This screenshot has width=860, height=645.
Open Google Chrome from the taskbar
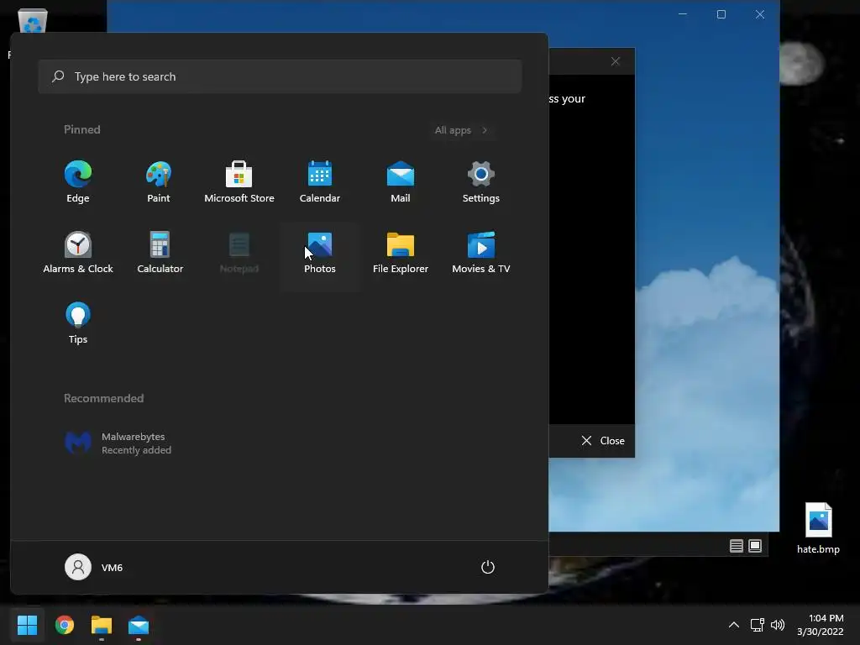tap(64, 625)
